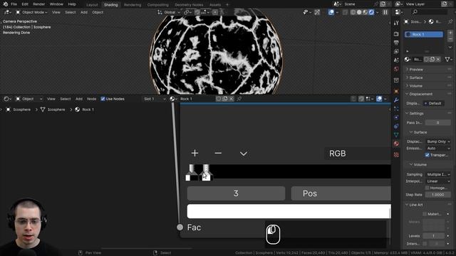Add material slot with plus button
This screenshot has width=456, height=256.
tap(450, 33)
